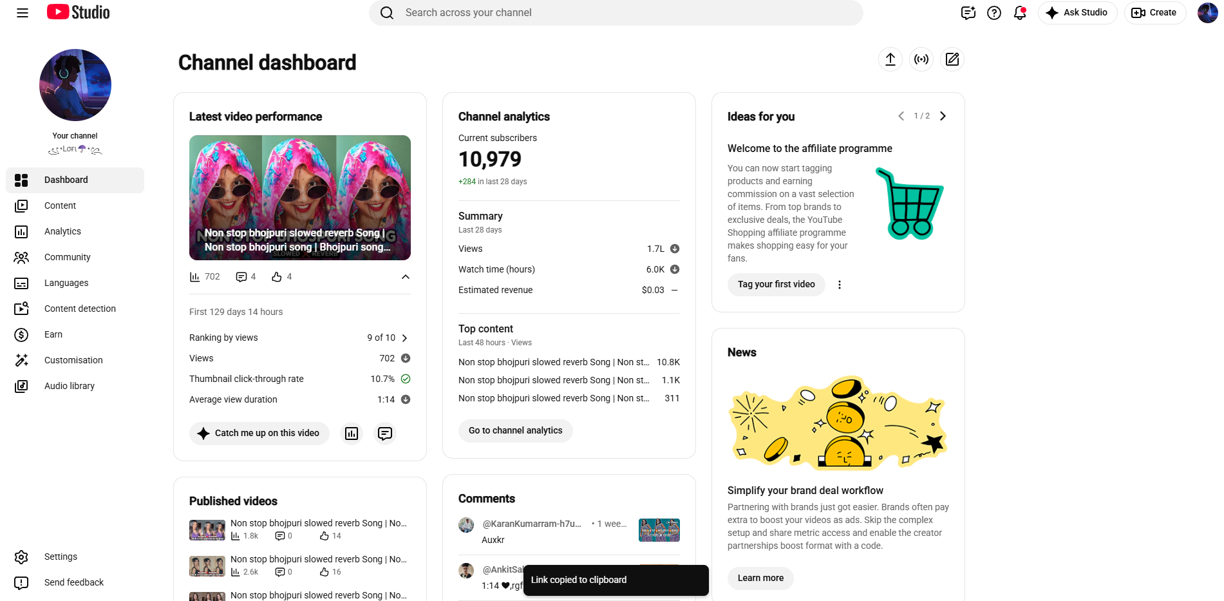Open Customisation in the sidebar
The image size is (1224, 601).
[75, 361]
